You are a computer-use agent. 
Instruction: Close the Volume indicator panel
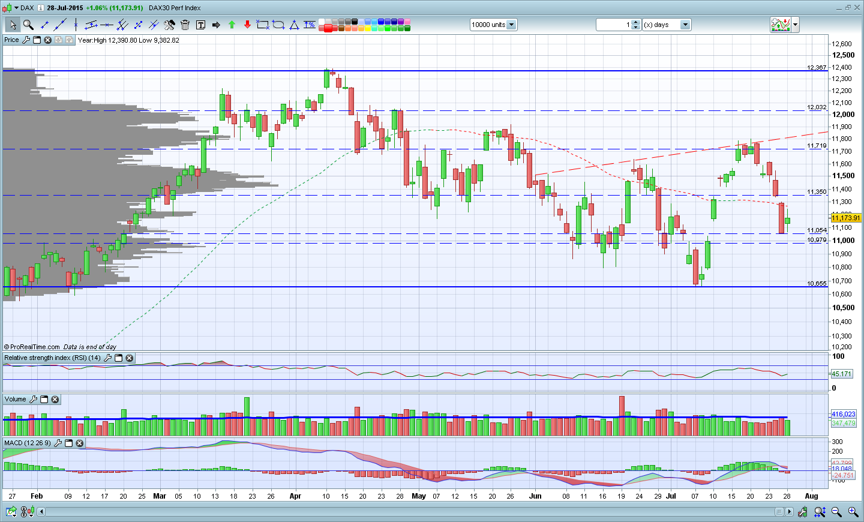coord(55,400)
